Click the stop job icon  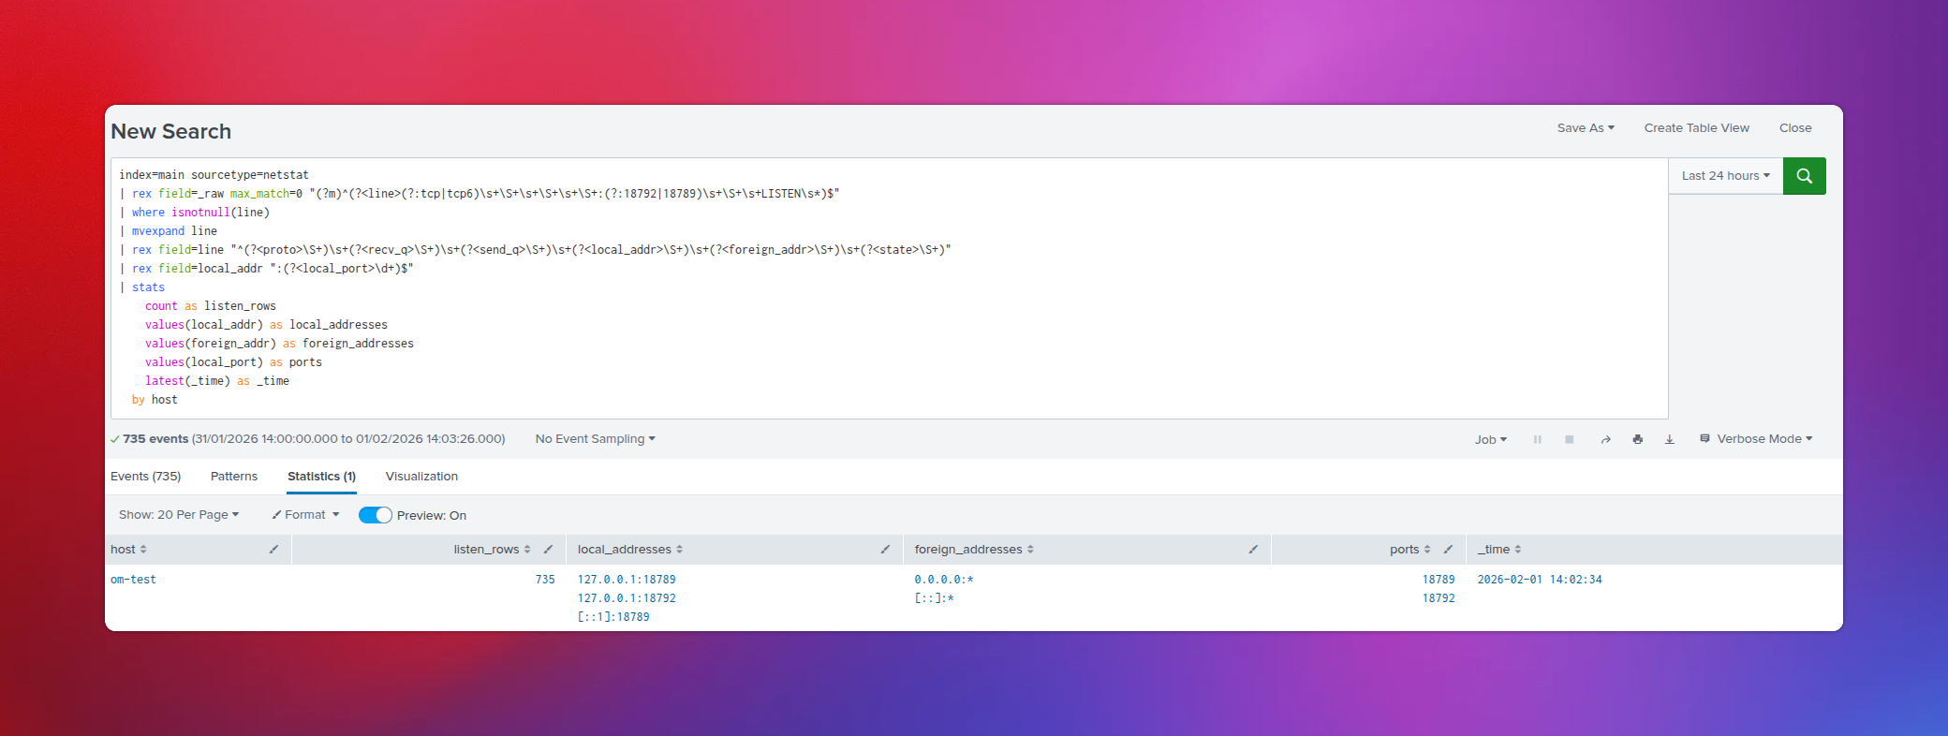pyautogui.click(x=1569, y=439)
